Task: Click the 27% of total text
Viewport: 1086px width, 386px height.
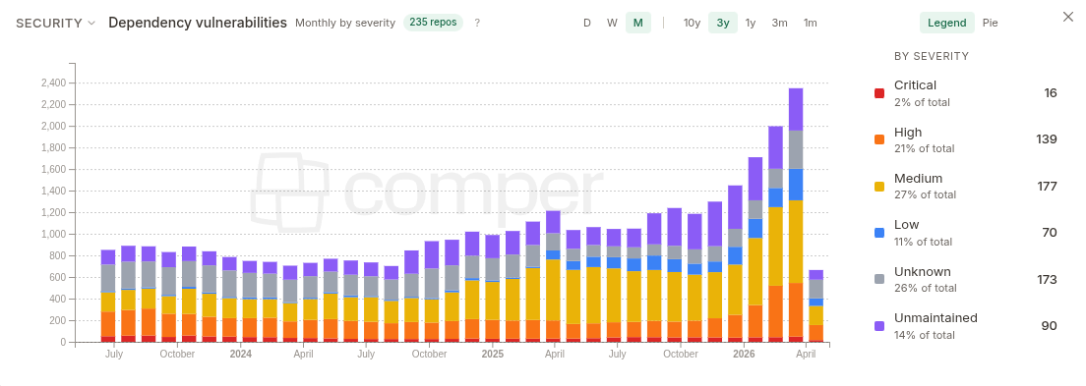Action: point(926,195)
